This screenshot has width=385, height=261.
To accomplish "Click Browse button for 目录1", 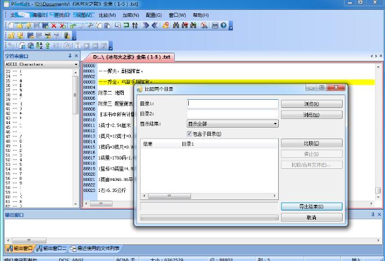I will tap(312, 104).
